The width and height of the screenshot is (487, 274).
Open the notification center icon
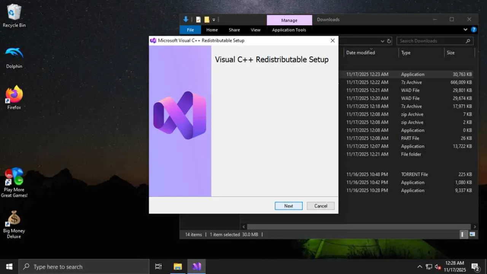pos(475,266)
